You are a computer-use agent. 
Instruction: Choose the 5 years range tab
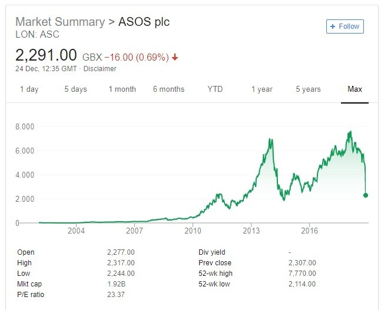pyautogui.click(x=308, y=89)
